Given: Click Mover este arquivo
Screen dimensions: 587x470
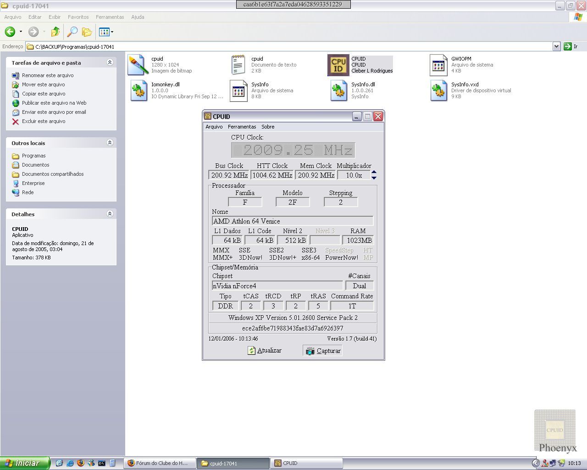Looking at the screenshot, I should pyautogui.click(x=44, y=84).
